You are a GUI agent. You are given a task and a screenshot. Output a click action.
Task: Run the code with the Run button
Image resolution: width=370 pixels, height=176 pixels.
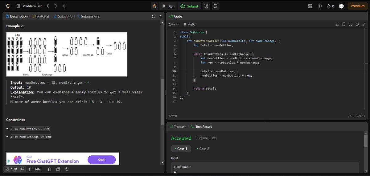168,6
